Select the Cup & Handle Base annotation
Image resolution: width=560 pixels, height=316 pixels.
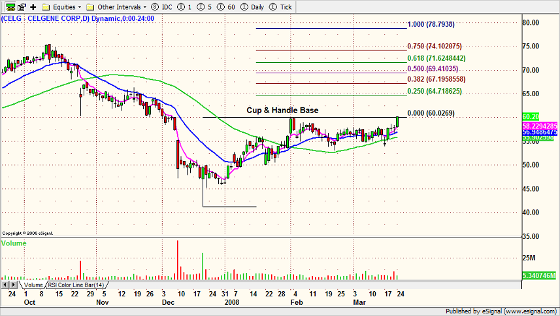pyautogui.click(x=282, y=110)
